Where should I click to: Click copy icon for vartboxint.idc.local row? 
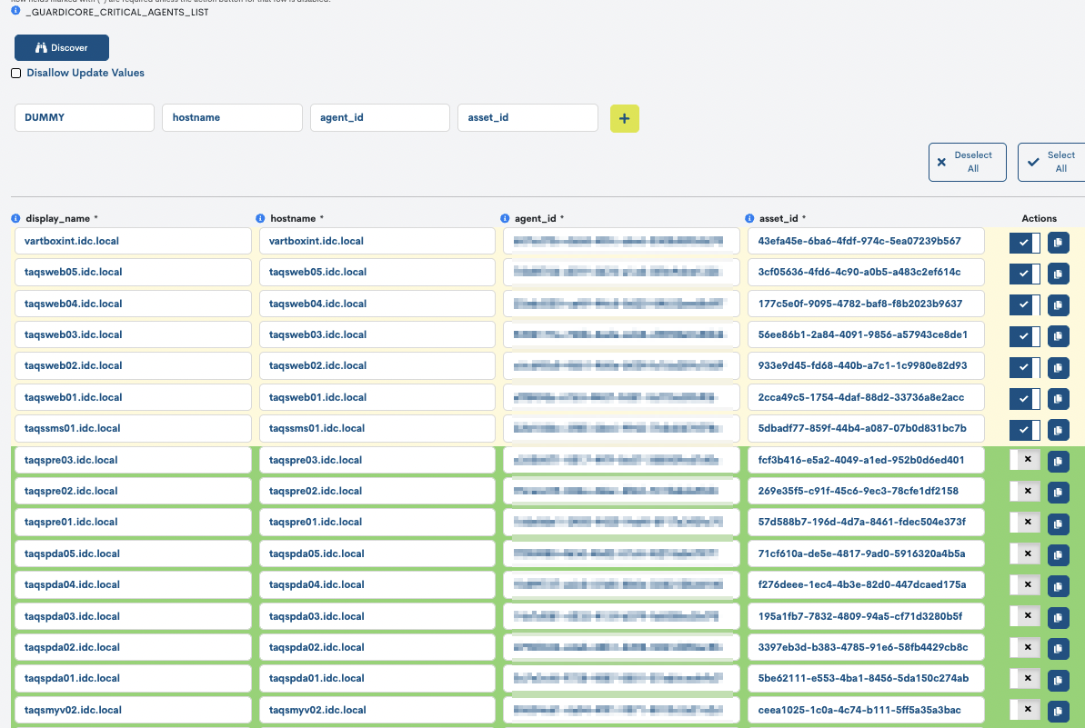coord(1058,243)
